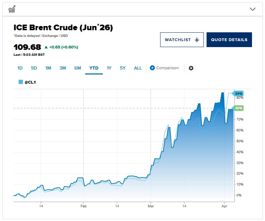Switch to the 6M time range
This screenshot has width=265, height=221.
[77, 68]
